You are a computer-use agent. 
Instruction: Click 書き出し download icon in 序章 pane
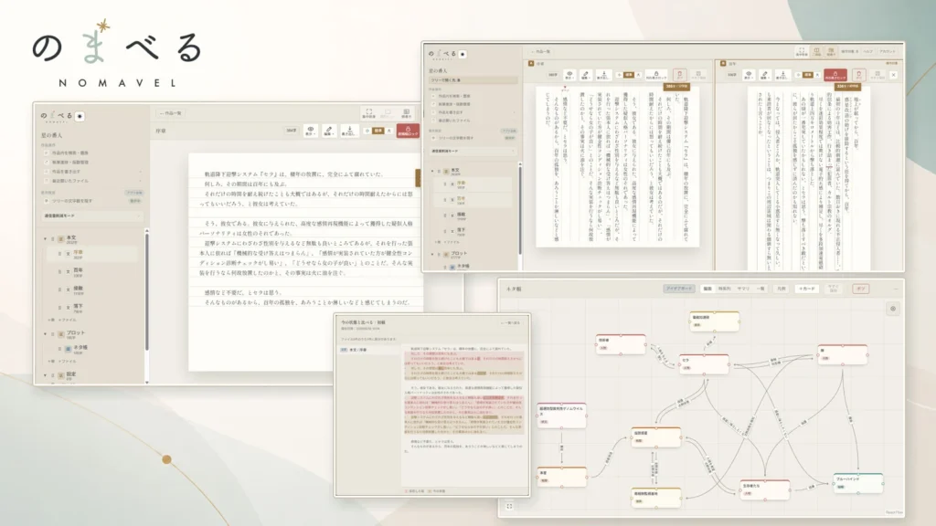pos(603,75)
